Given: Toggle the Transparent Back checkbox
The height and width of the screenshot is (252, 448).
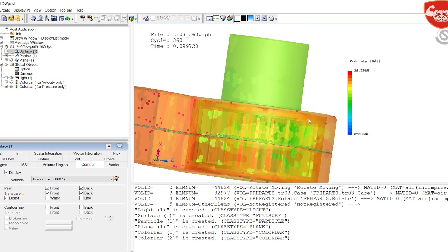Looking at the screenshot, I should [81, 193].
